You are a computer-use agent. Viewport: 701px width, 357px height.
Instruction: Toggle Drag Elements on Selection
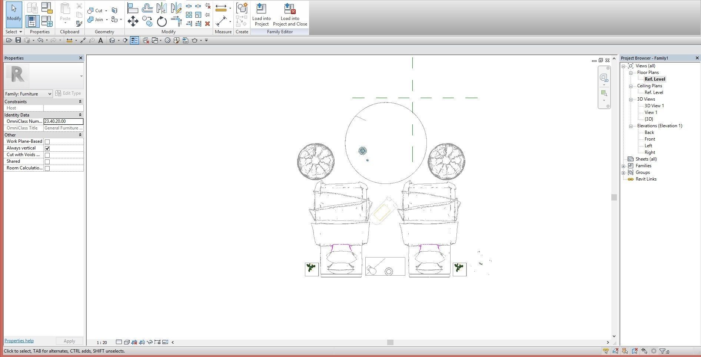click(x=644, y=351)
